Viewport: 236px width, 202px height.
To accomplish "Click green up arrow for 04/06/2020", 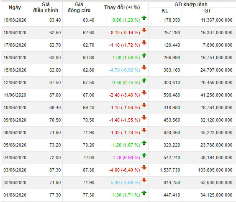I will (144, 155).
